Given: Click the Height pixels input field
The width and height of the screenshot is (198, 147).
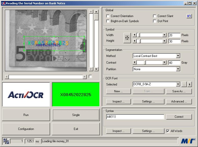Looking at the screenshot, I should click(x=174, y=41).
